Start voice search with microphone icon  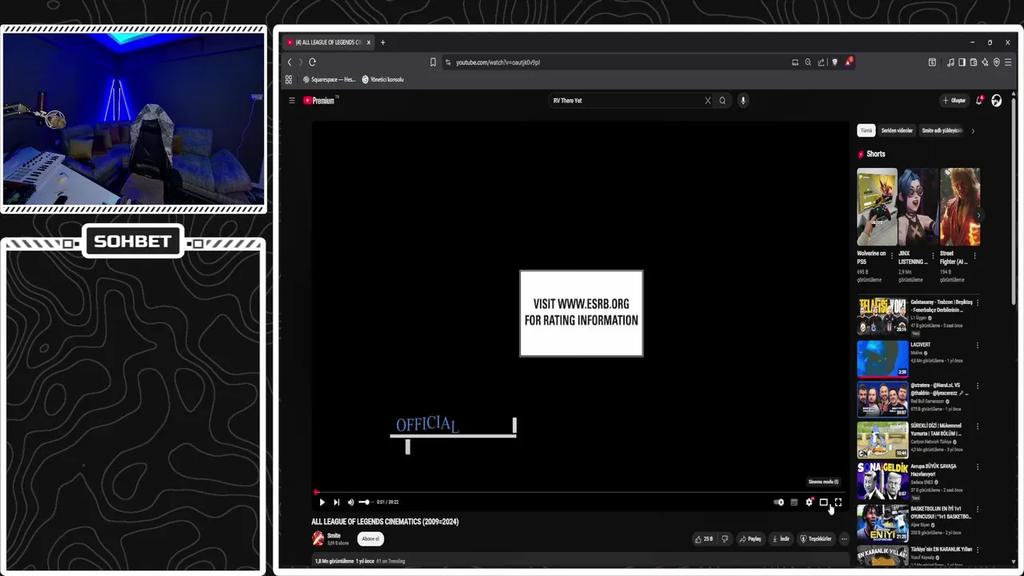coord(743,101)
